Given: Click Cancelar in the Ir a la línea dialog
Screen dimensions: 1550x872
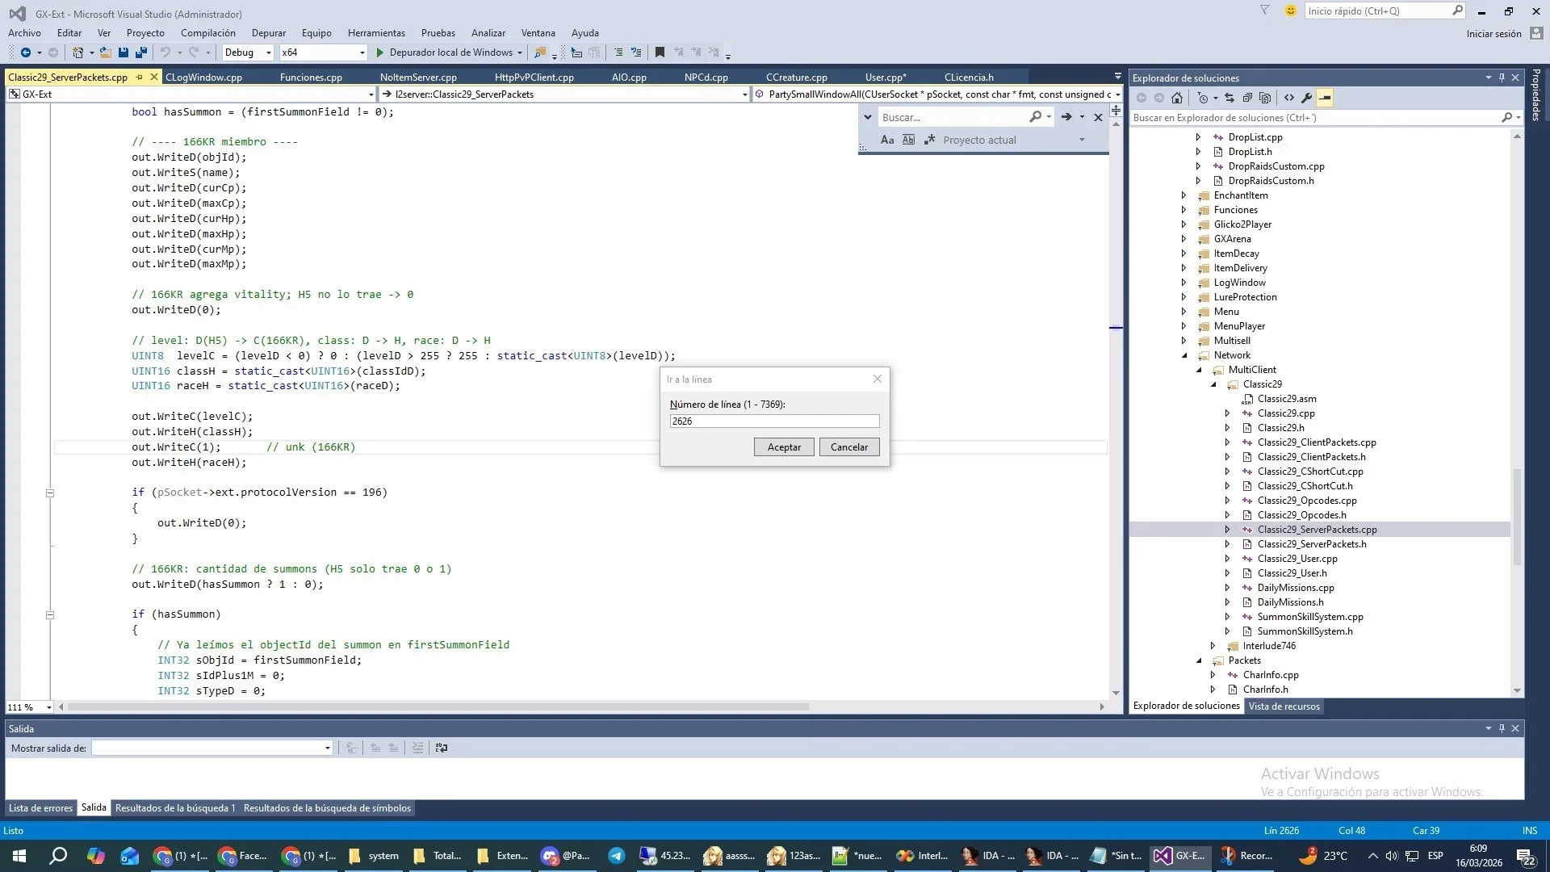Looking at the screenshot, I should [x=849, y=447].
